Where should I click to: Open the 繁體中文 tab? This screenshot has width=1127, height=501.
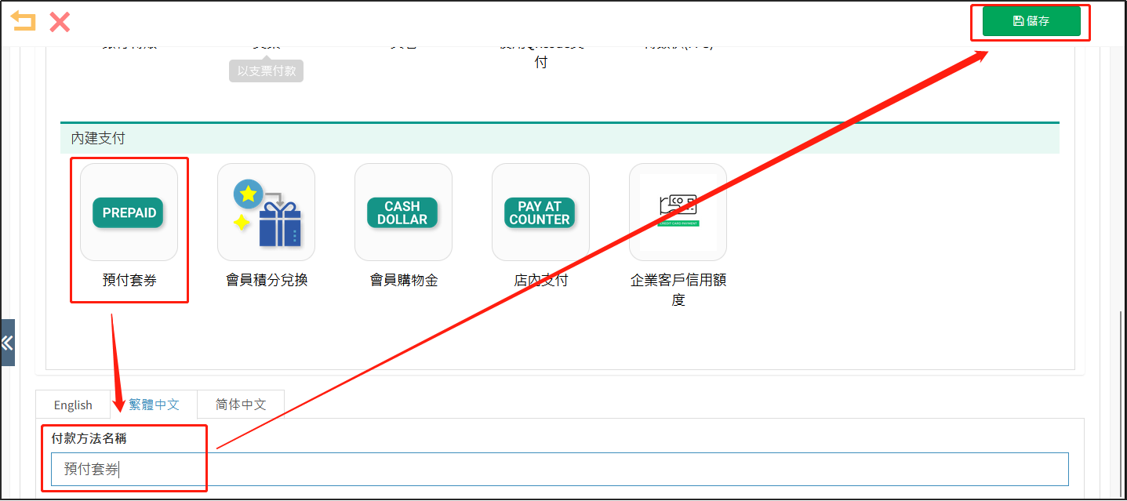[x=155, y=405]
